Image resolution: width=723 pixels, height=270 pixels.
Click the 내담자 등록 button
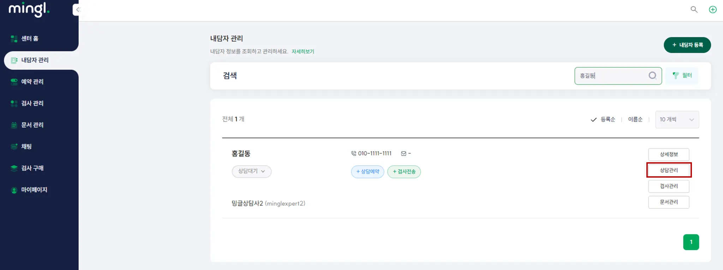(x=687, y=45)
